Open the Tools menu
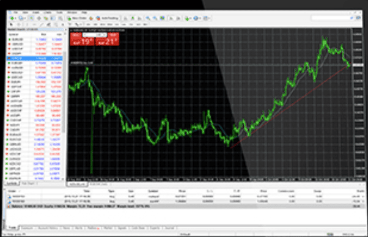This screenshot has height=237, width=368. (x=59, y=12)
